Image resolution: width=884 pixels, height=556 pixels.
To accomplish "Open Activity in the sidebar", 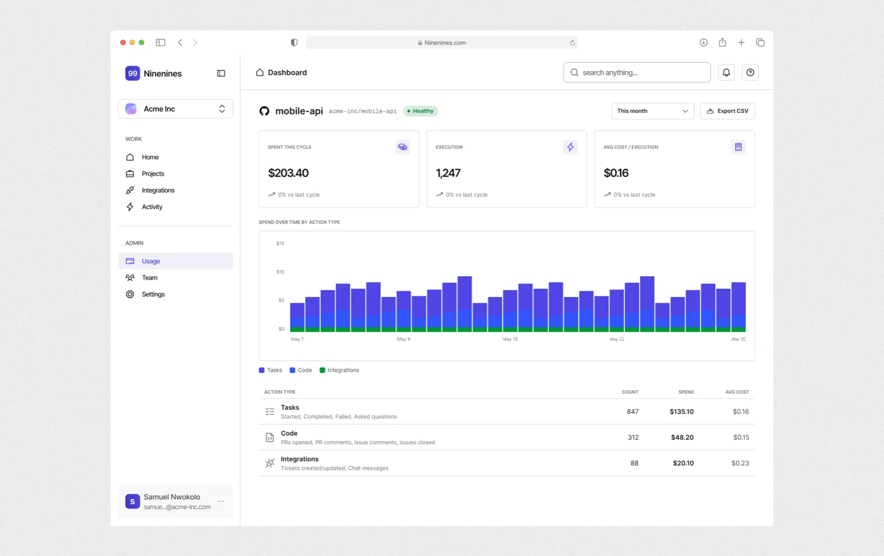I will [176, 207].
